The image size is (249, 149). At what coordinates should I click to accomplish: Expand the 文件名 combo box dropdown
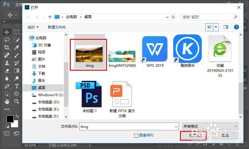click(176, 127)
